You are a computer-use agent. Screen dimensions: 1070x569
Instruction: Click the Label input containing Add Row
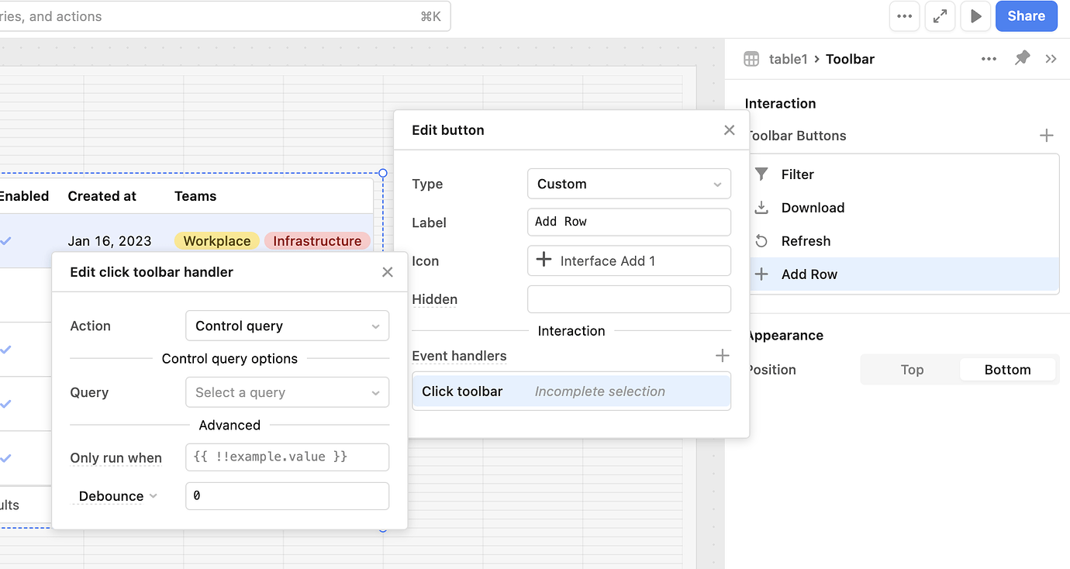click(x=629, y=222)
